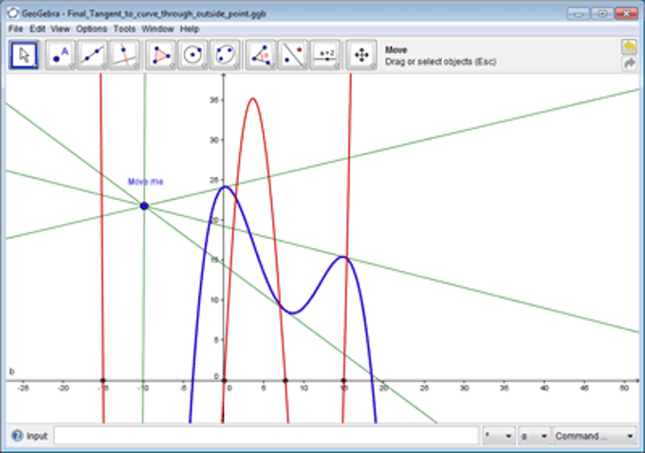The width and height of the screenshot is (645, 453).
Task: Click the black point at x=-15 on axis
Action: (102, 381)
